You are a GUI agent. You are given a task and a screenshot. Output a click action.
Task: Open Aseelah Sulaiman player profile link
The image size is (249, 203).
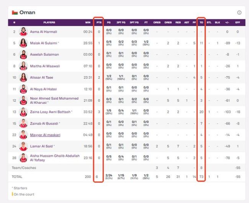pos(44,55)
